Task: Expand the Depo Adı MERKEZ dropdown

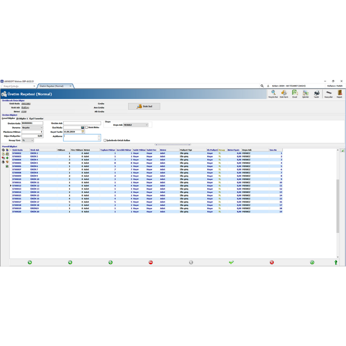Action: (x=136, y=125)
